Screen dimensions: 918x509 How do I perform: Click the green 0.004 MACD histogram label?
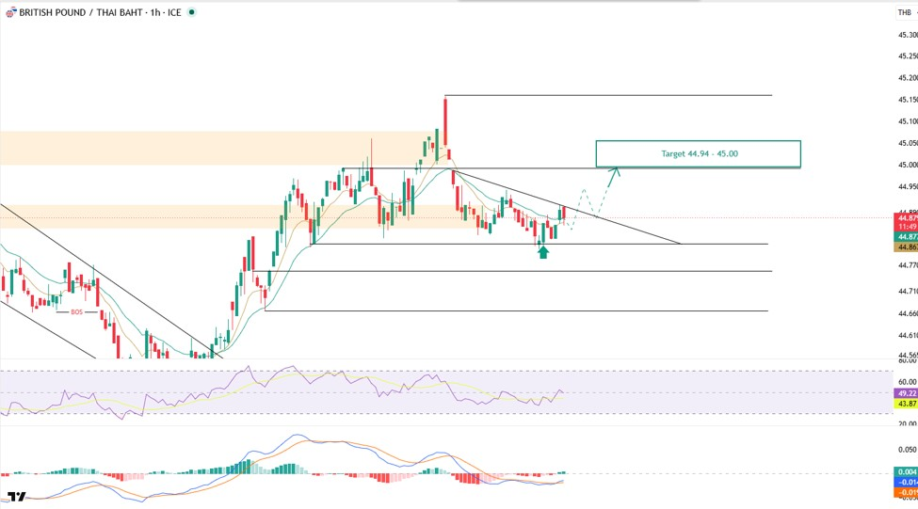click(907, 472)
